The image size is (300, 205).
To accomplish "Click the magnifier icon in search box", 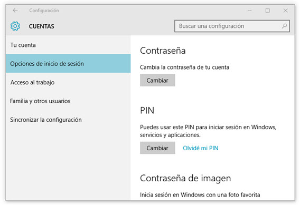I will [x=284, y=26].
